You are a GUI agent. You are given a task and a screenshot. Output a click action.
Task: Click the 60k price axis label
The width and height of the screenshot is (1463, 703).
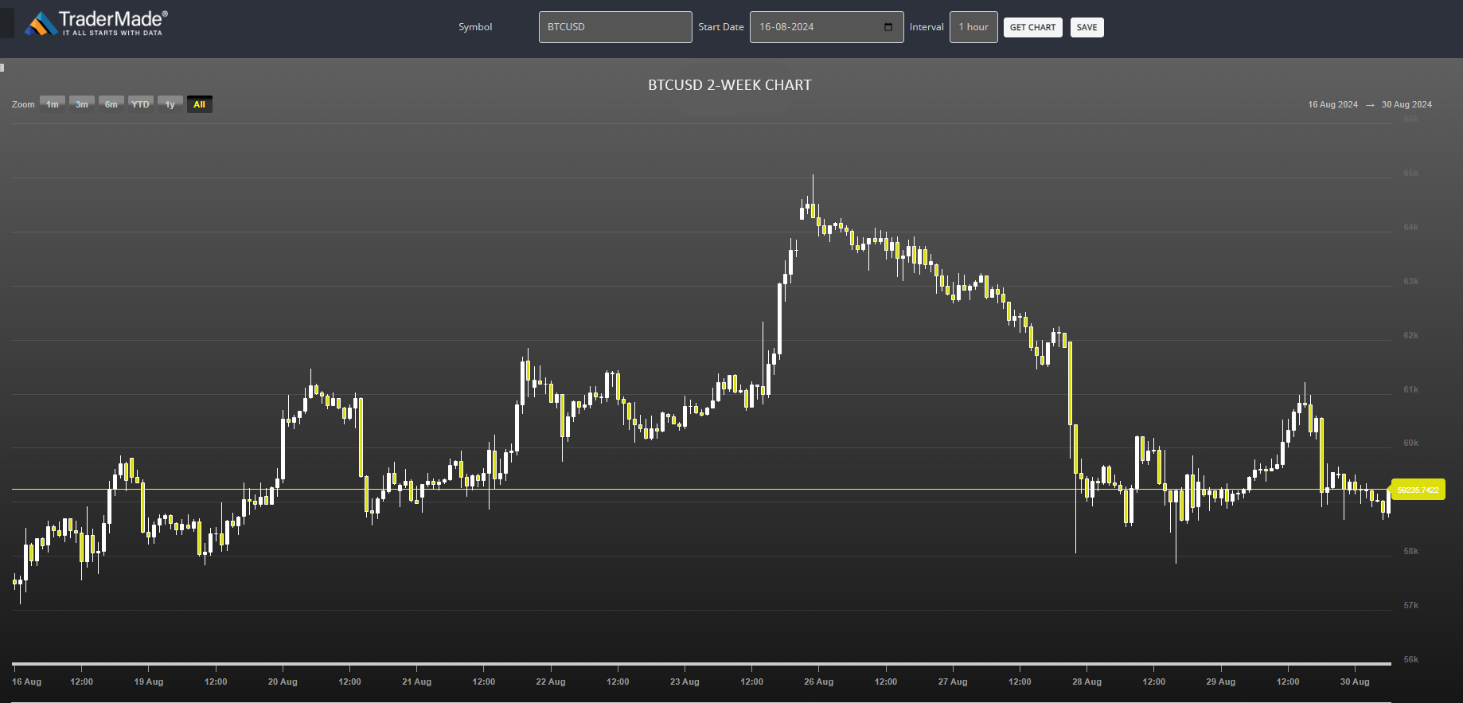[x=1410, y=443]
